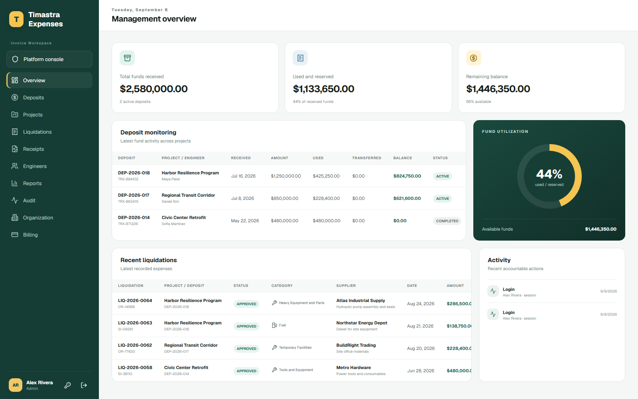Viewport: 638px width, 399px height.
Task: Click the key icon beside Alex Rivera
Action: 68,385
